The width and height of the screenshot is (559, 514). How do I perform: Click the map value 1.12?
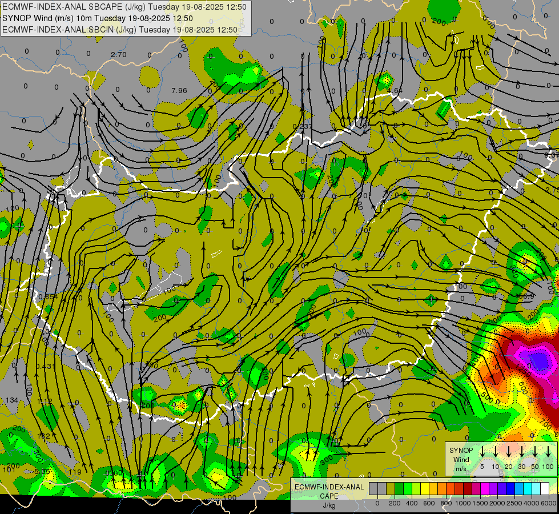45,401
